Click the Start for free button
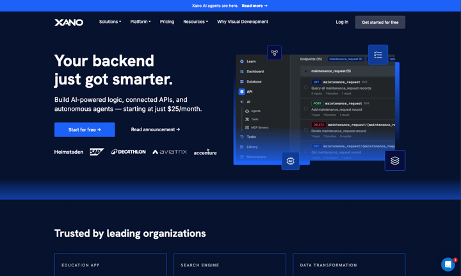Viewport: 461px width, 276px height. [85, 130]
